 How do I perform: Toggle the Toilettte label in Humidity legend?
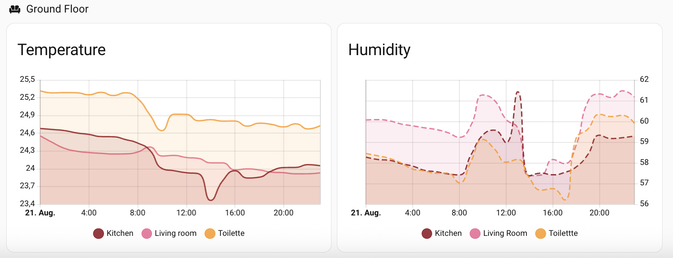click(563, 233)
